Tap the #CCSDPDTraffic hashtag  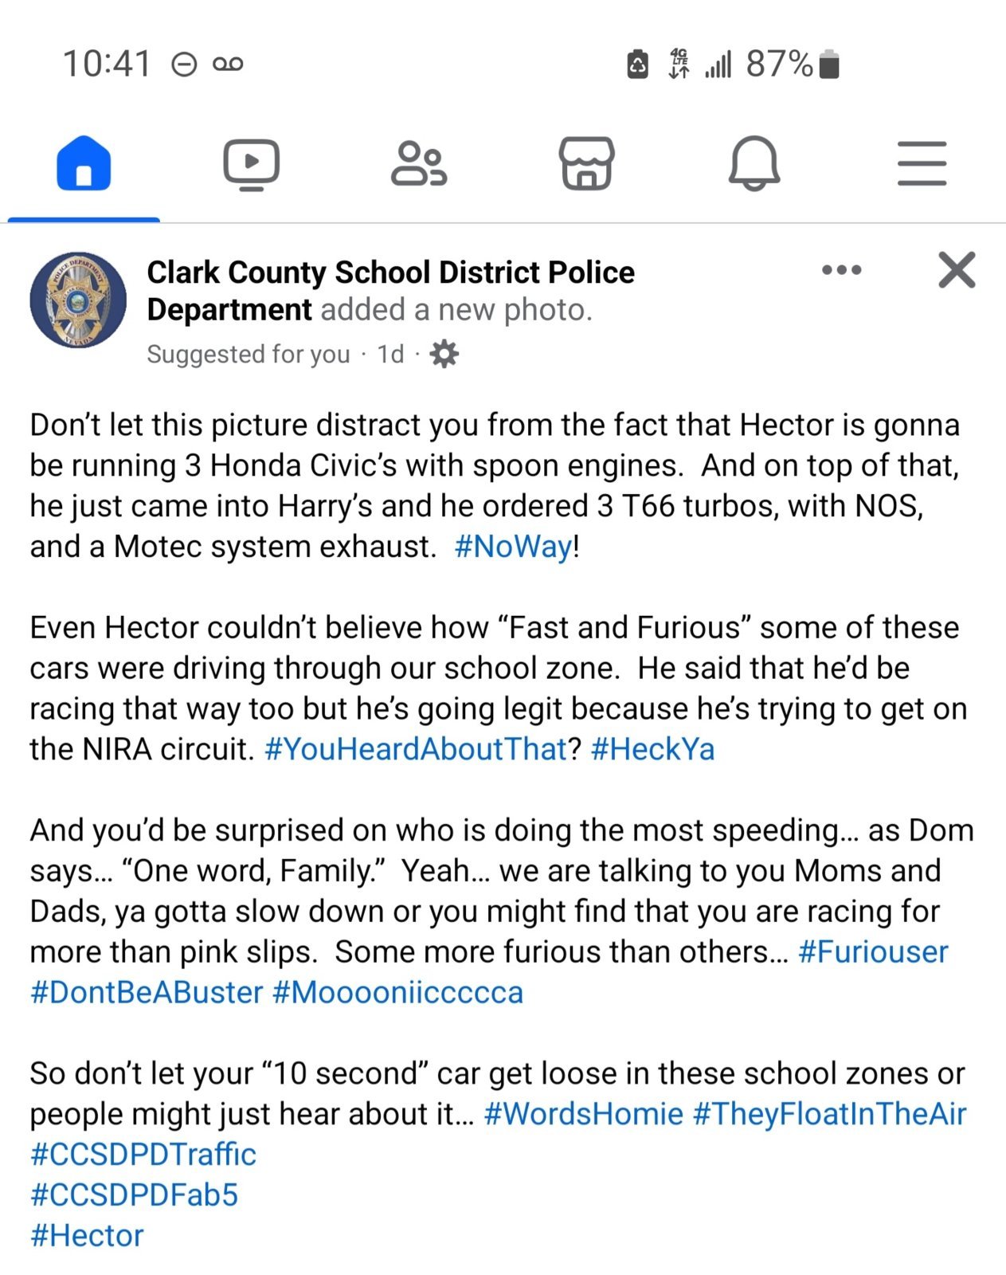[x=143, y=1154]
